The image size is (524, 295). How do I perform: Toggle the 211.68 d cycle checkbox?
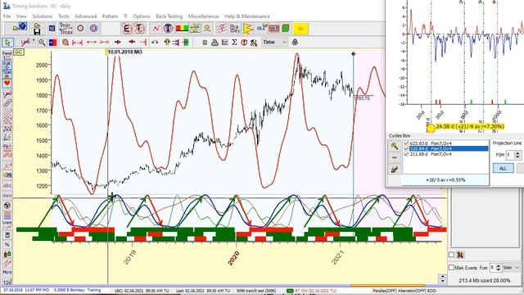point(406,154)
